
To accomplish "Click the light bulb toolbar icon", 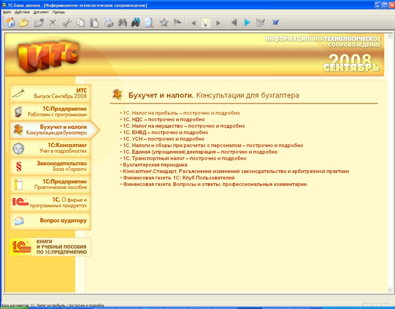I will (x=205, y=23).
